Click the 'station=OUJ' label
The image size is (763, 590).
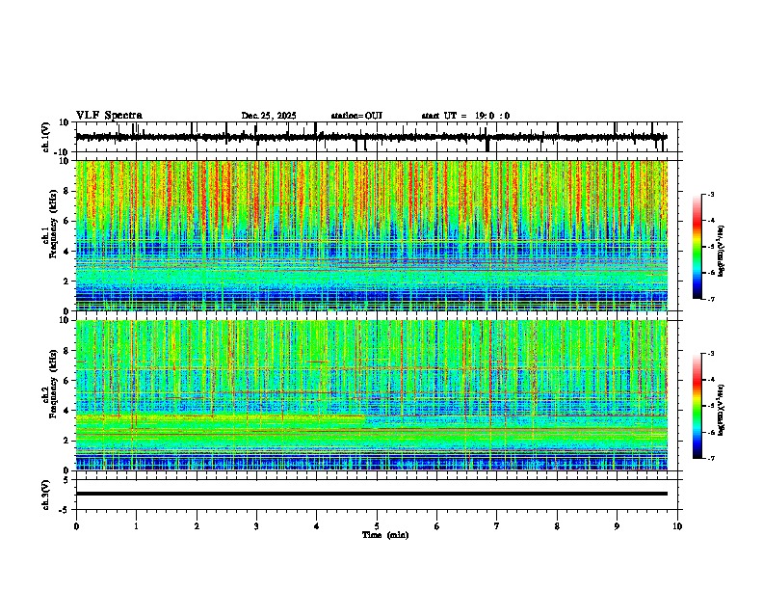356,116
